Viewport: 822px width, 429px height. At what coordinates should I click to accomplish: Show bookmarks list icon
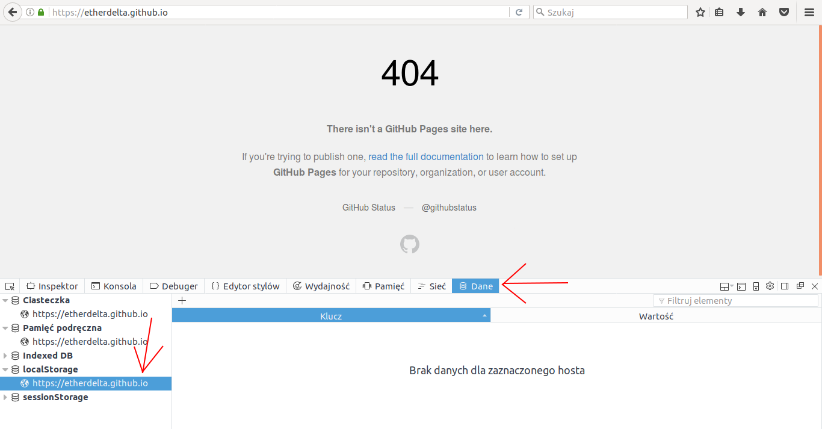(x=719, y=12)
